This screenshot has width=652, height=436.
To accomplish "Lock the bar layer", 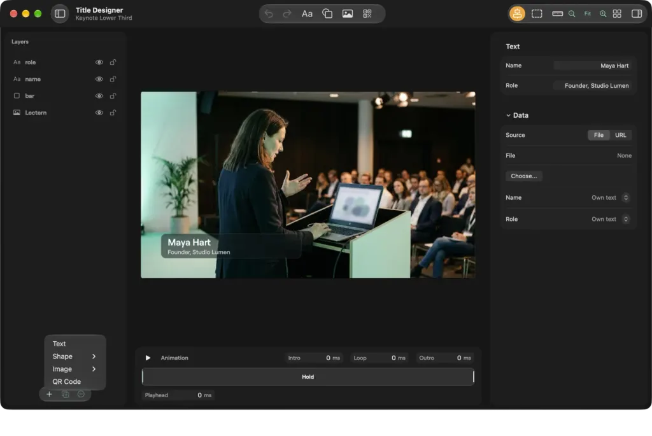I will (113, 95).
